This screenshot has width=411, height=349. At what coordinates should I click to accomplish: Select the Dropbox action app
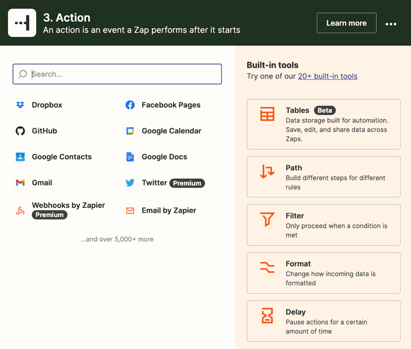(47, 105)
